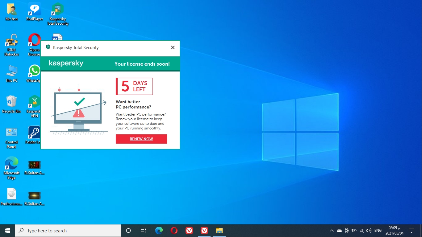Select the IObit Unlocker desktop icon
Viewport: 422px width, 237px height.
(x=12, y=45)
